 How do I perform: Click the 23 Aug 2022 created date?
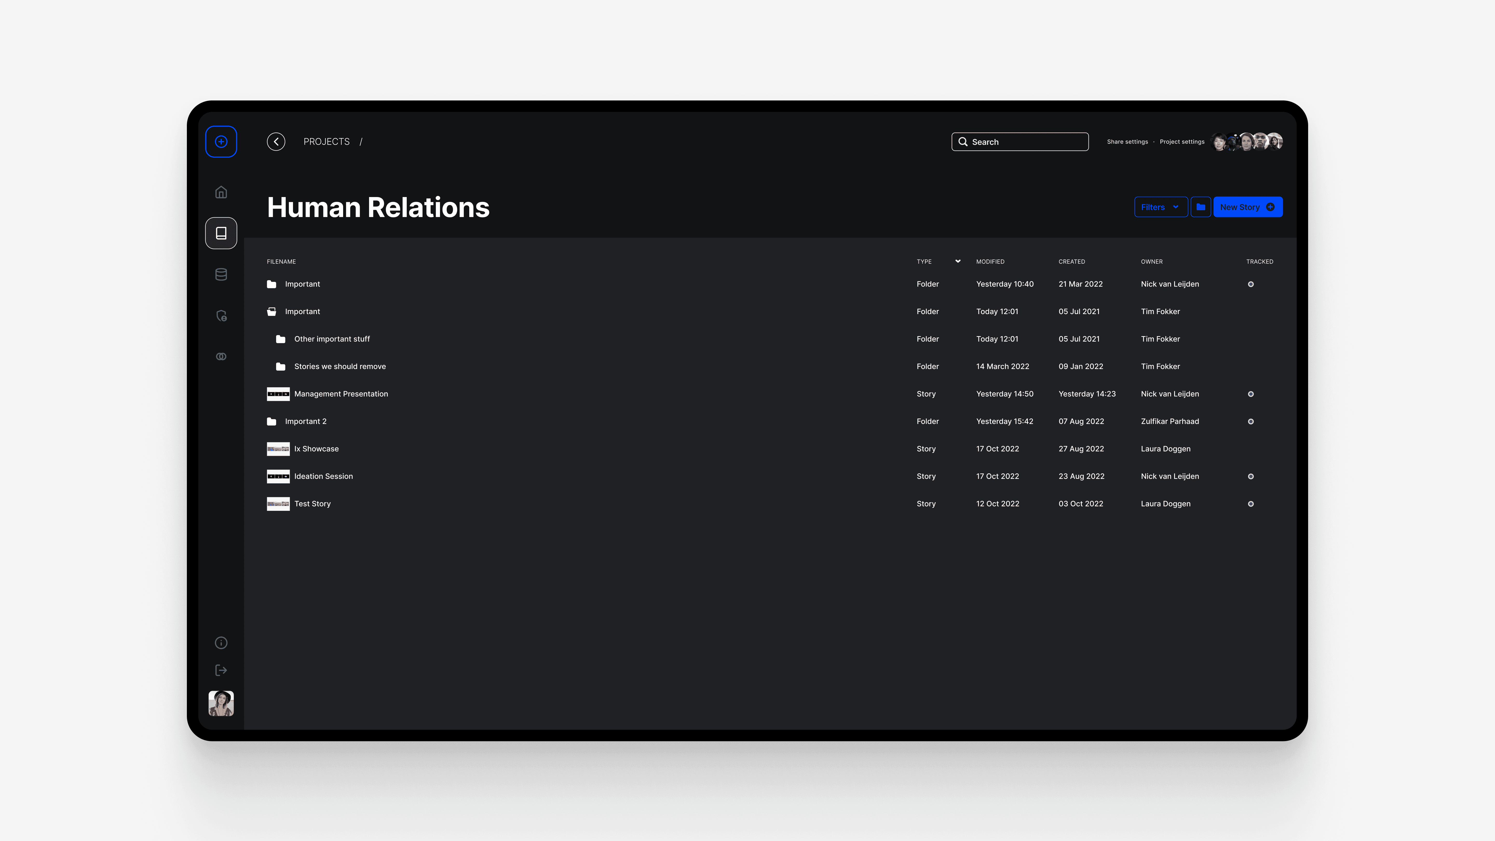point(1081,477)
